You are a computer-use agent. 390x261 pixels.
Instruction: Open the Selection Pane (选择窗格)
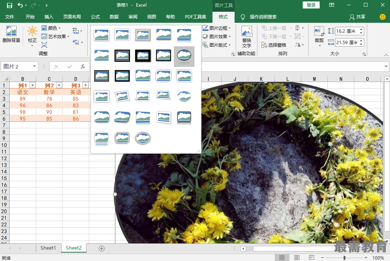pos(274,45)
